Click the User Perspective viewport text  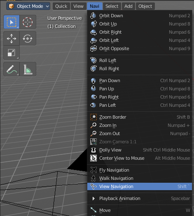(x=65, y=18)
